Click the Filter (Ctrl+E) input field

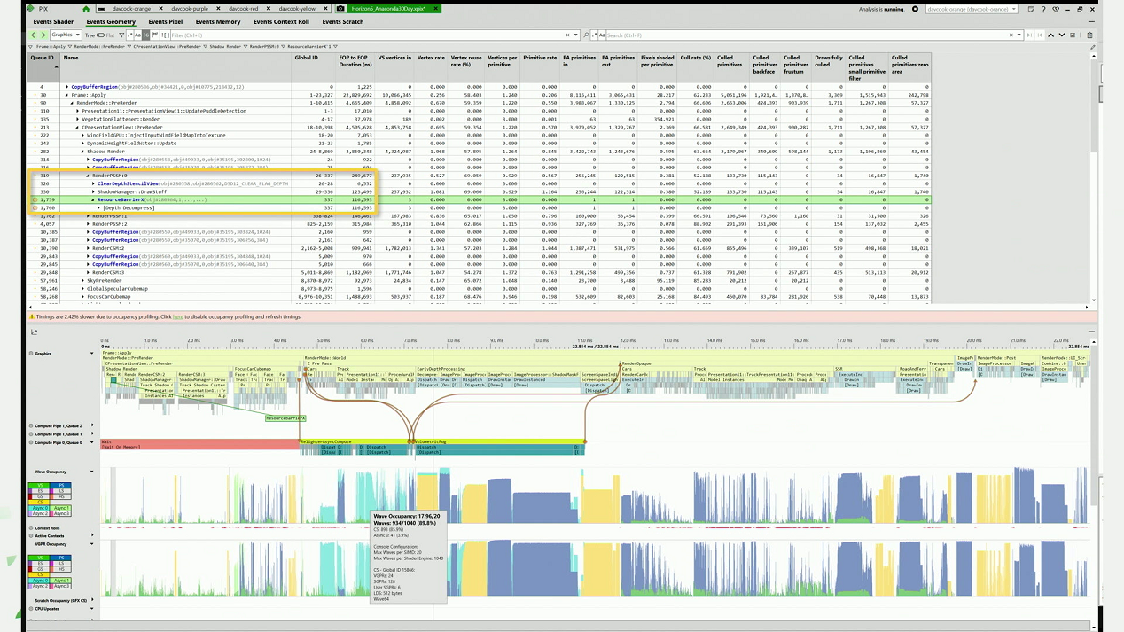coord(365,35)
